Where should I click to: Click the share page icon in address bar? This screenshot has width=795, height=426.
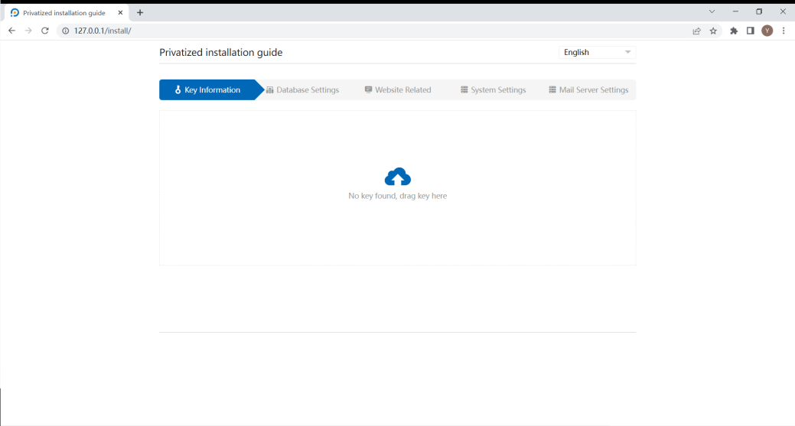coord(696,31)
